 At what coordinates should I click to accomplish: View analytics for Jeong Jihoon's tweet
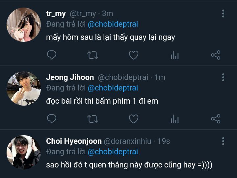tap(174, 119)
